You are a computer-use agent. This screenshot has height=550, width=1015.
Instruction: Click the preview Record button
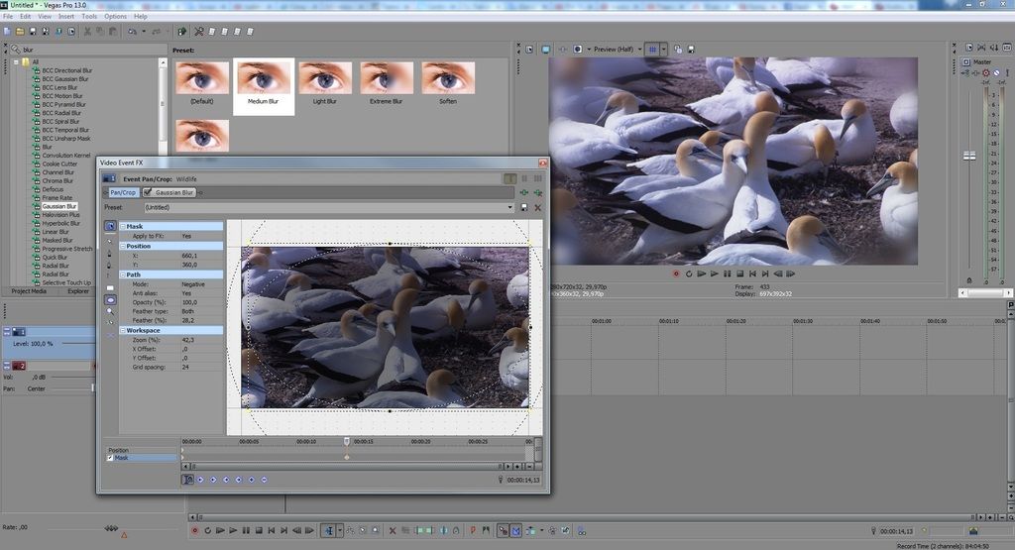676,274
